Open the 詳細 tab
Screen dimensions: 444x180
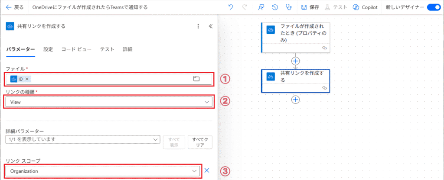127,49
